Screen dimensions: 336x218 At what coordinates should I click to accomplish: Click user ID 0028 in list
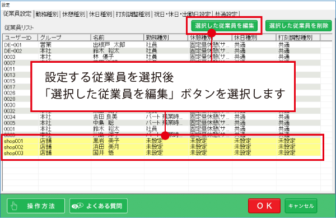(x=10, y=99)
